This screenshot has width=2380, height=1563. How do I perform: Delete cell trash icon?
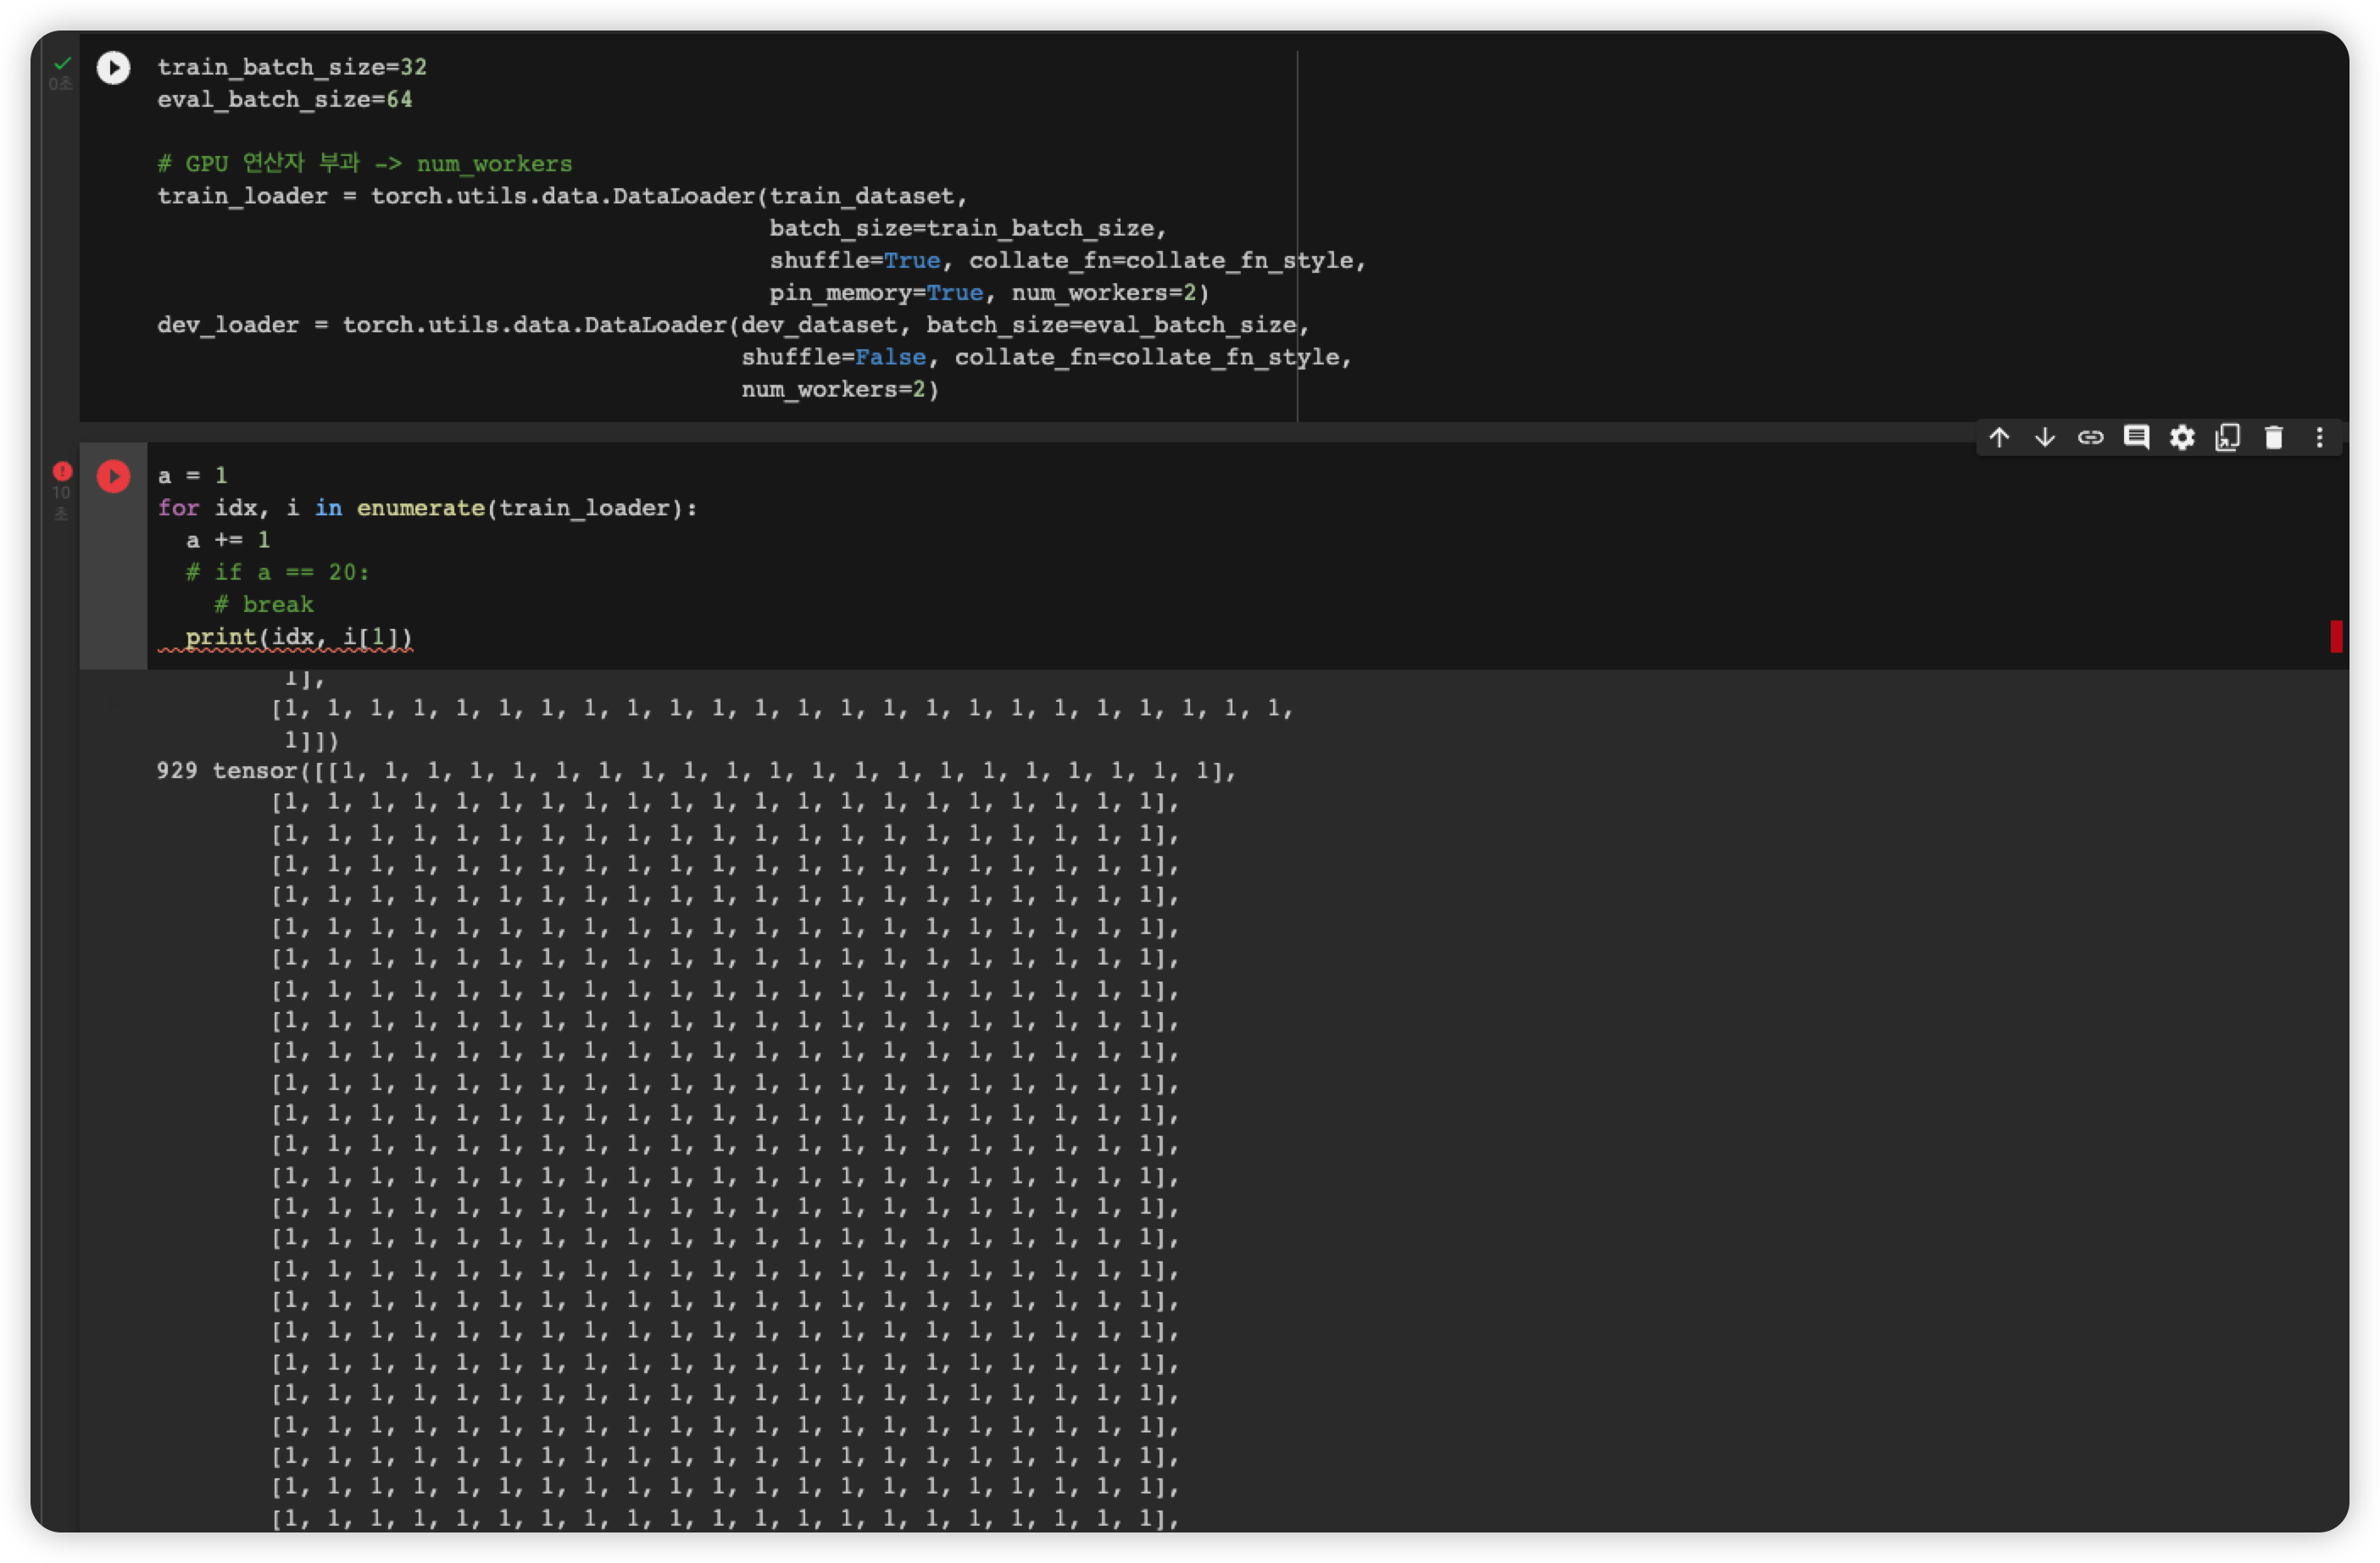[x=2275, y=438]
